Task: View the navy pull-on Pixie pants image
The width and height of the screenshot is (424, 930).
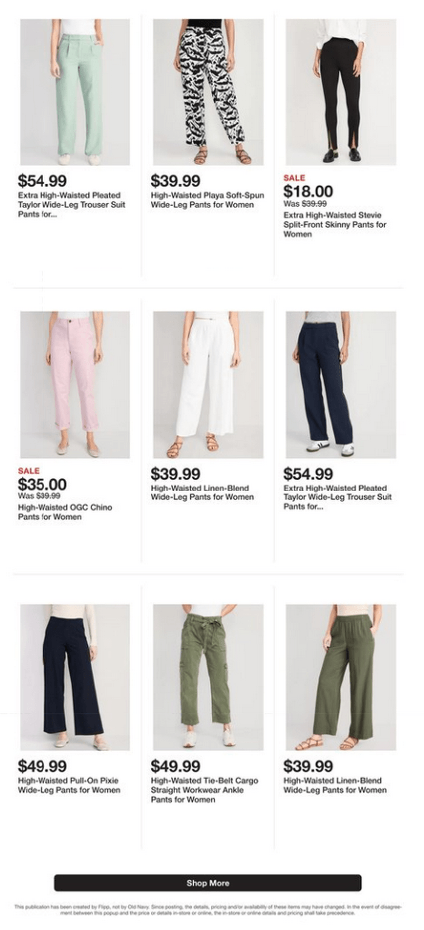Action: click(x=75, y=677)
